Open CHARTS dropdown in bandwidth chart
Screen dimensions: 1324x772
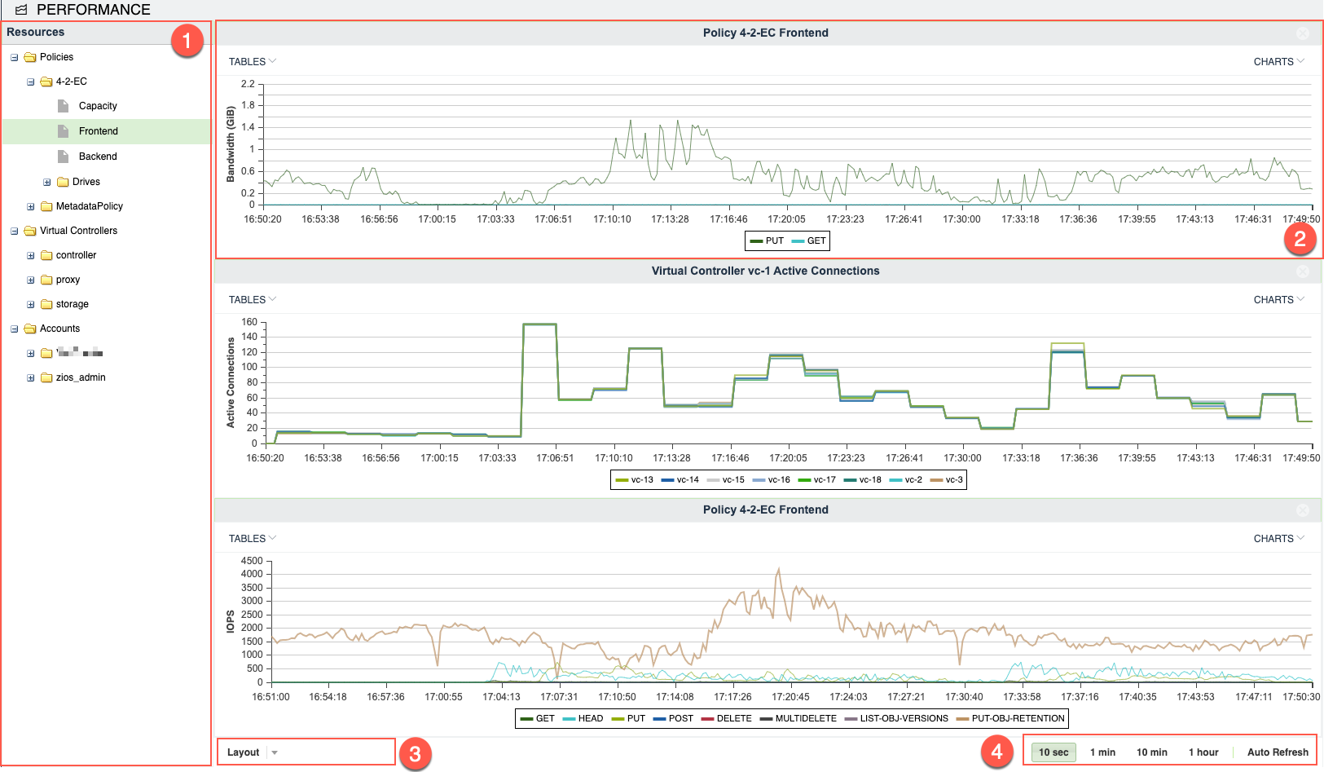[x=1278, y=62]
